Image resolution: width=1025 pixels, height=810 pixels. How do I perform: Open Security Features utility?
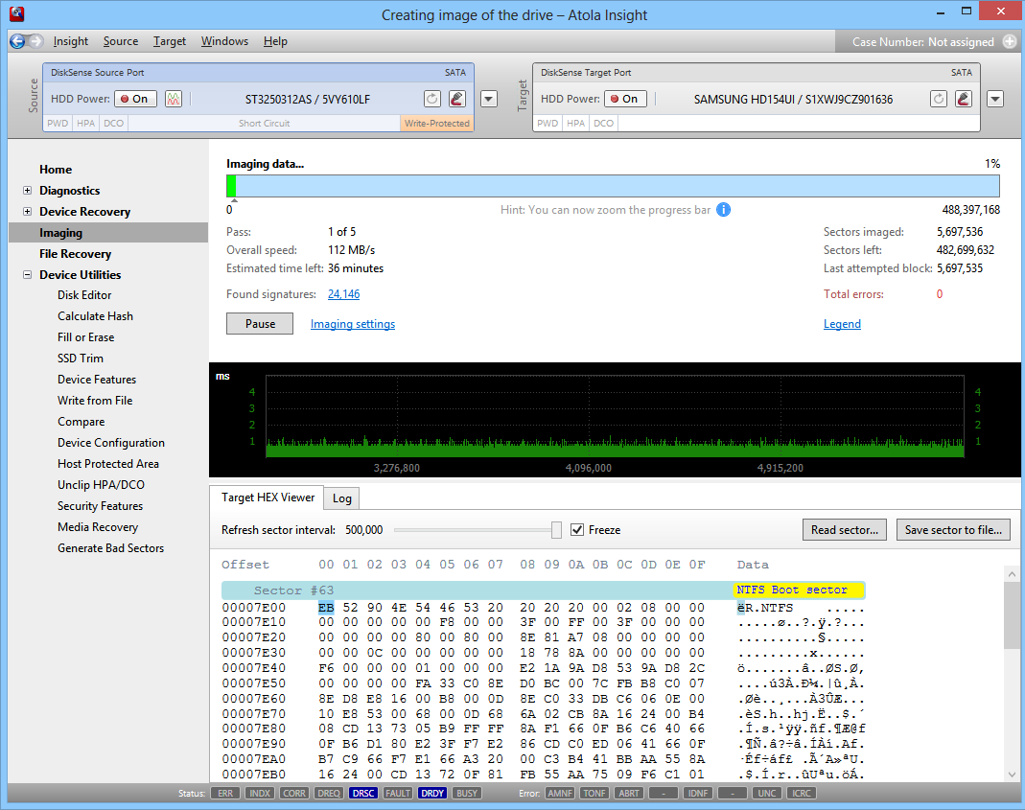click(x=100, y=506)
